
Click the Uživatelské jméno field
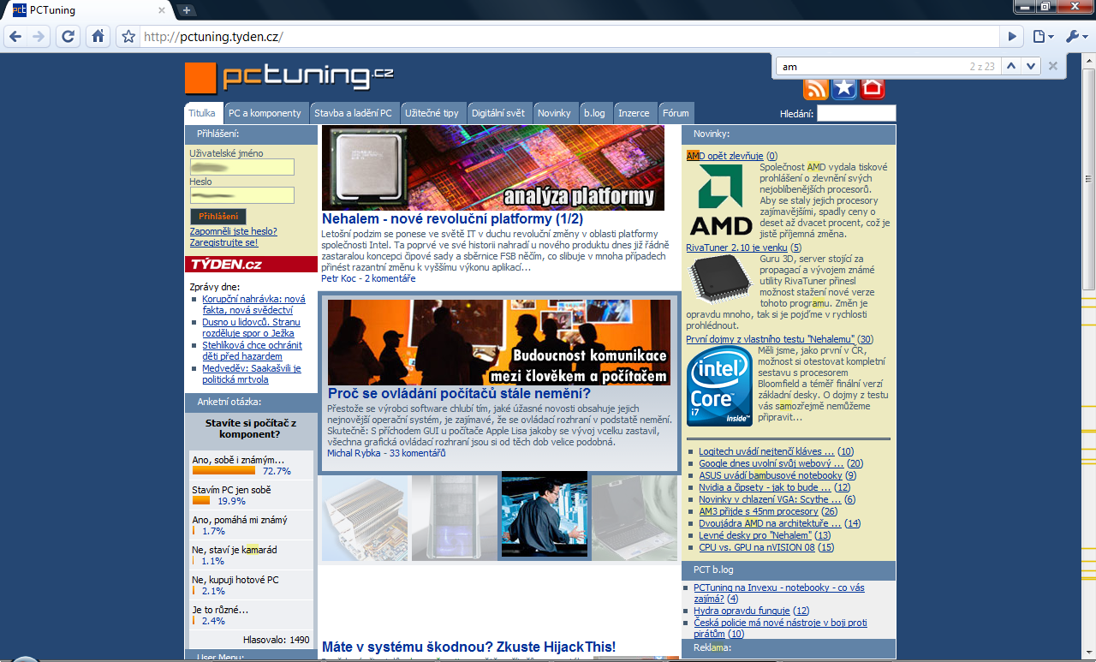[242, 167]
